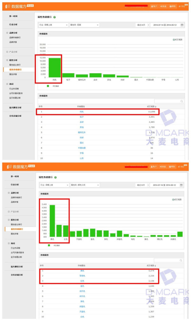
Task: Open 流失顾客分析 in the 颜色分类 page sidebar
Action: [17, 266]
